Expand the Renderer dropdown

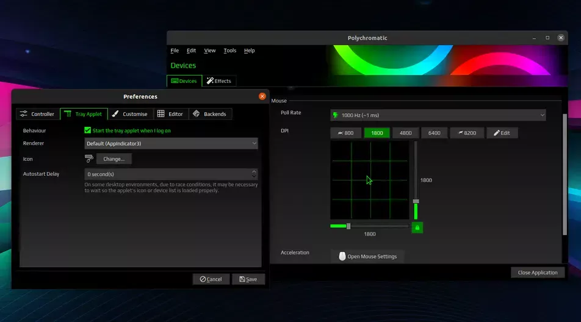171,143
